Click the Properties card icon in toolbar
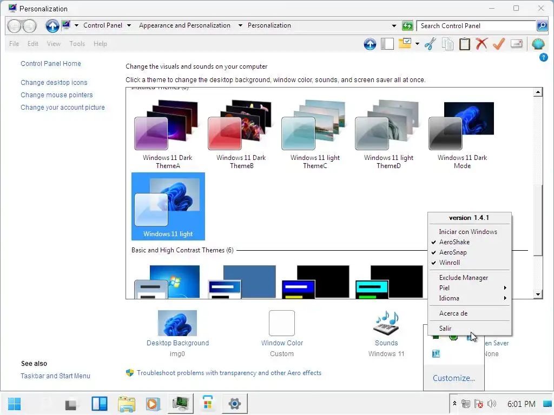The image size is (554, 415). click(x=516, y=44)
